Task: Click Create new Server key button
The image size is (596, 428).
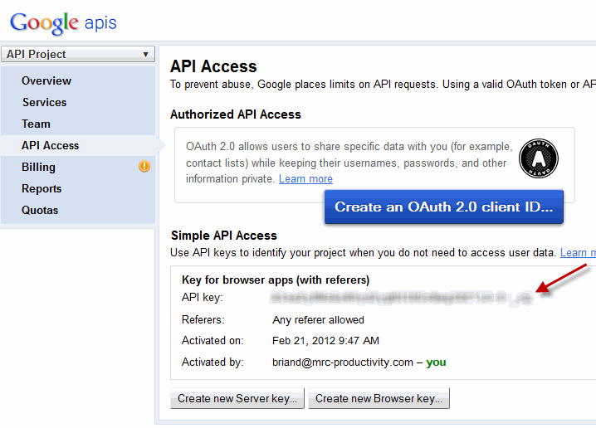Action: pyautogui.click(x=237, y=398)
